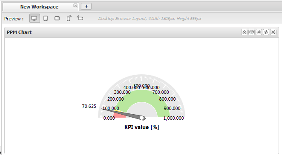This screenshot has width=282, height=155.
Task: Switch preview to landscape tablet layout
Action: pyautogui.click(x=57, y=18)
